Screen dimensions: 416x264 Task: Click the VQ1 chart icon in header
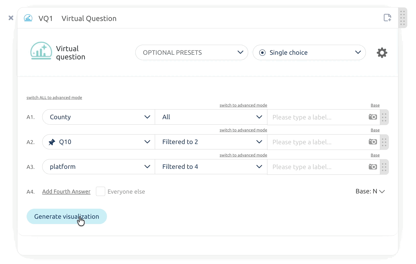click(28, 18)
